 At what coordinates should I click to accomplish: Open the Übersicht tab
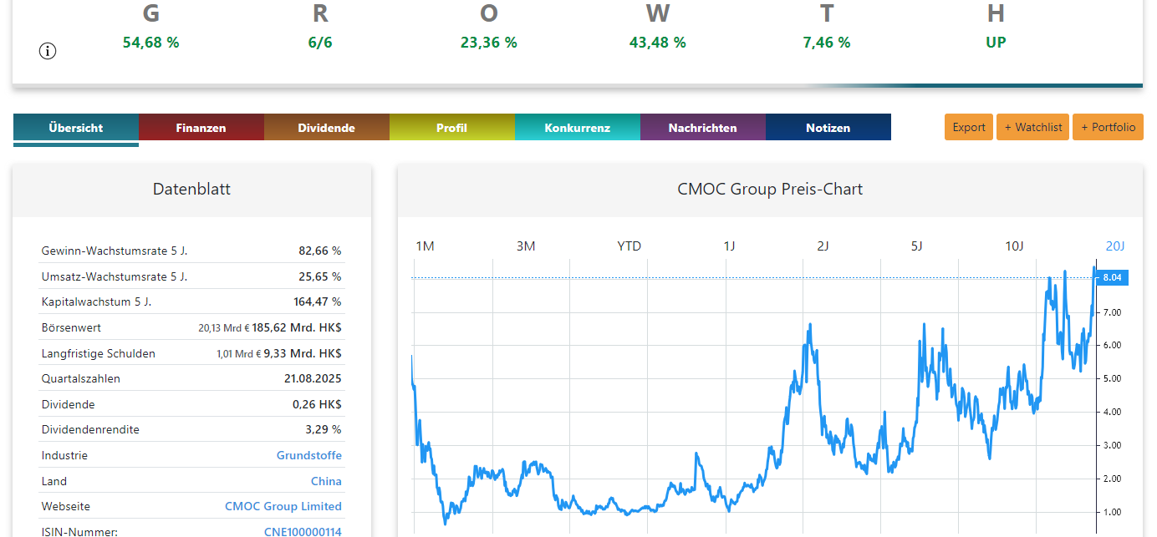coord(76,128)
